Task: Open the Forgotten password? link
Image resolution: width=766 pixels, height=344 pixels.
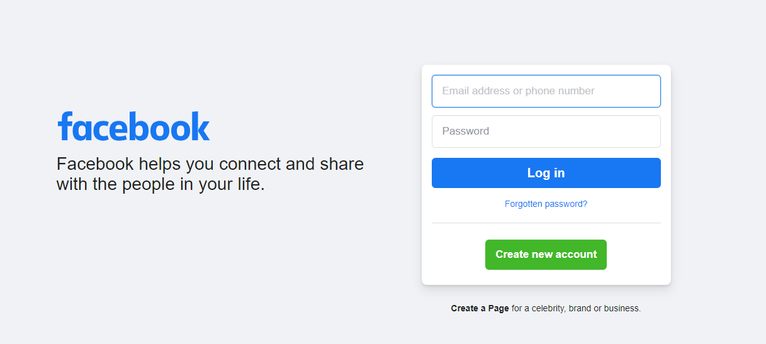Action: [x=546, y=204]
